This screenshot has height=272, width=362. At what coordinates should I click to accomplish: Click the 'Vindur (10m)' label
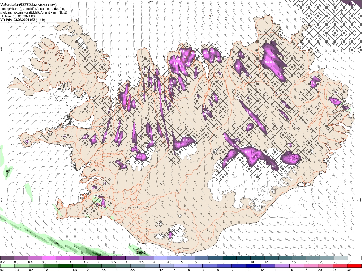tap(48, 5)
